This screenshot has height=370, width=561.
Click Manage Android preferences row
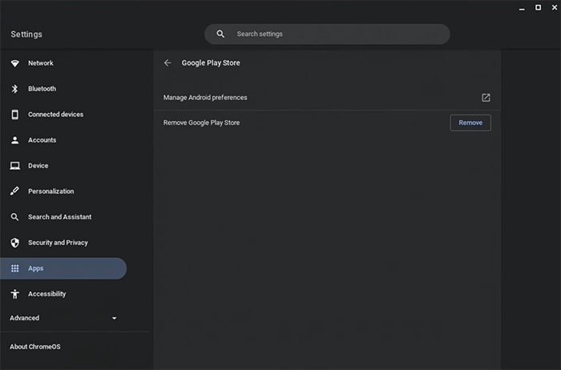[327, 98]
